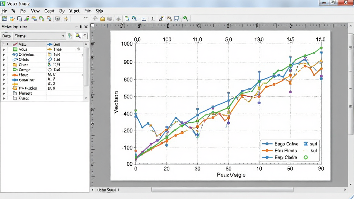Expand the Vouz tree row
The image size is (354, 199).
tap(4, 49)
